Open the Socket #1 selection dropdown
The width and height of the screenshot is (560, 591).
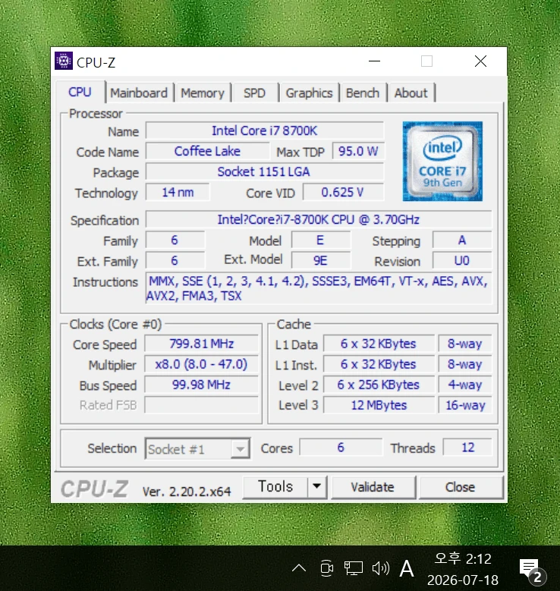(x=197, y=448)
